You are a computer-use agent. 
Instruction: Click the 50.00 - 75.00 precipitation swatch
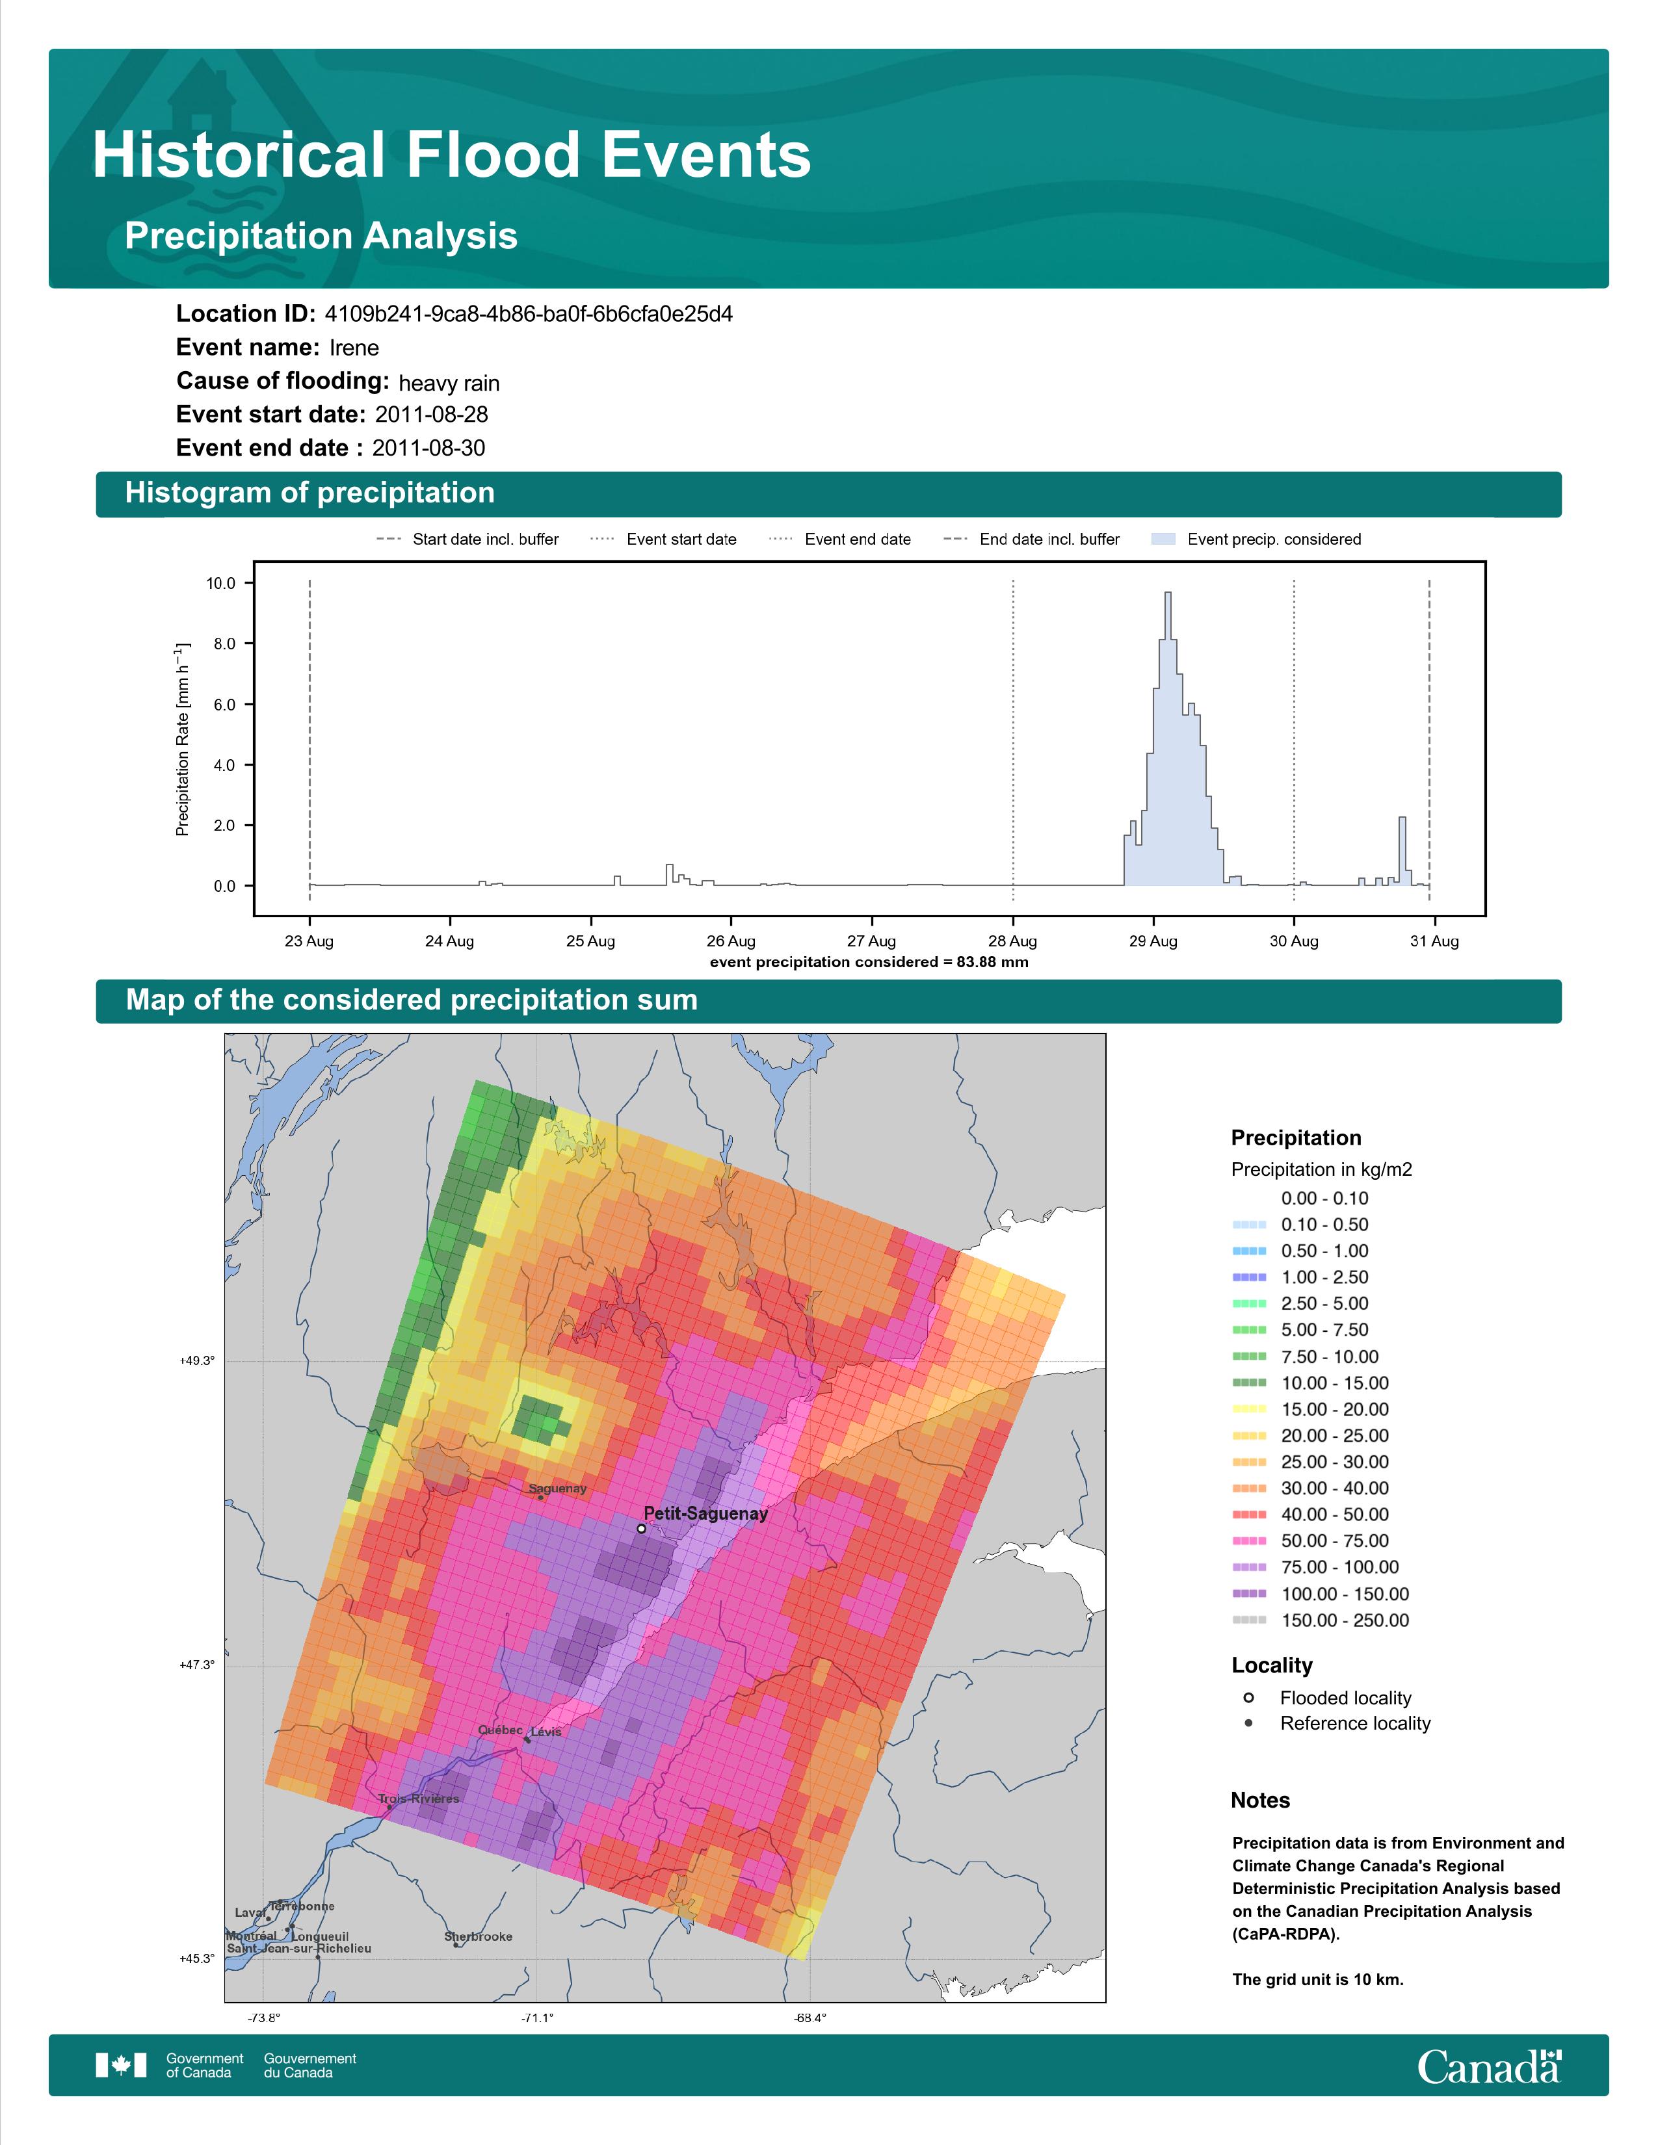click(x=1250, y=1541)
